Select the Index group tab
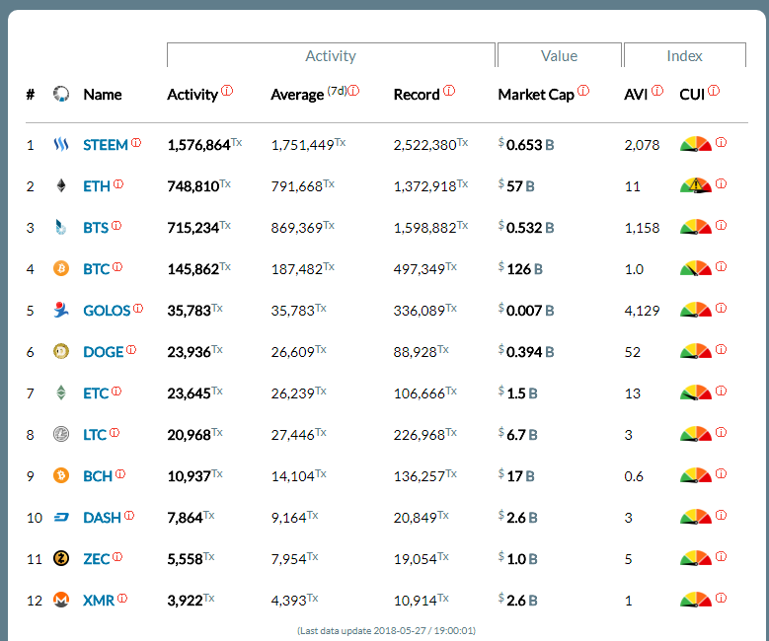769x641 pixels. pyautogui.click(x=685, y=55)
